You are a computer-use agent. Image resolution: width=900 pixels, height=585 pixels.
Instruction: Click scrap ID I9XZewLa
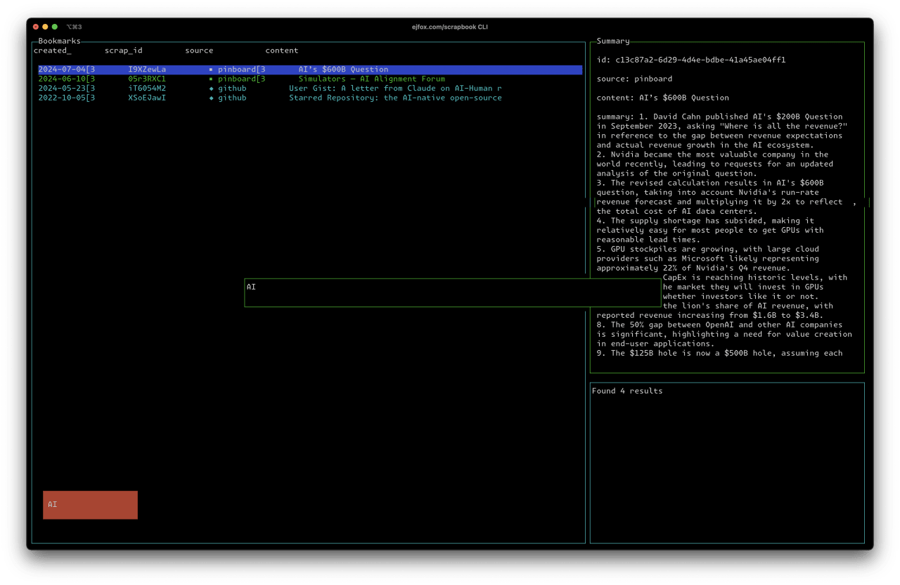coord(147,70)
